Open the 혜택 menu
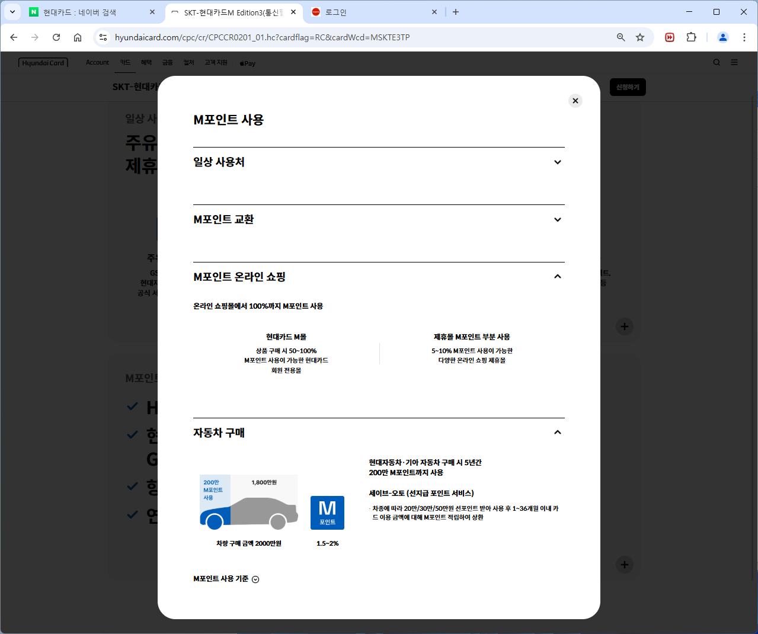The height and width of the screenshot is (634, 758). (146, 62)
